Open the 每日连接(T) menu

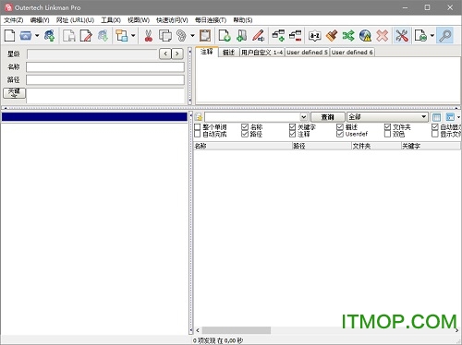[x=211, y=20]
